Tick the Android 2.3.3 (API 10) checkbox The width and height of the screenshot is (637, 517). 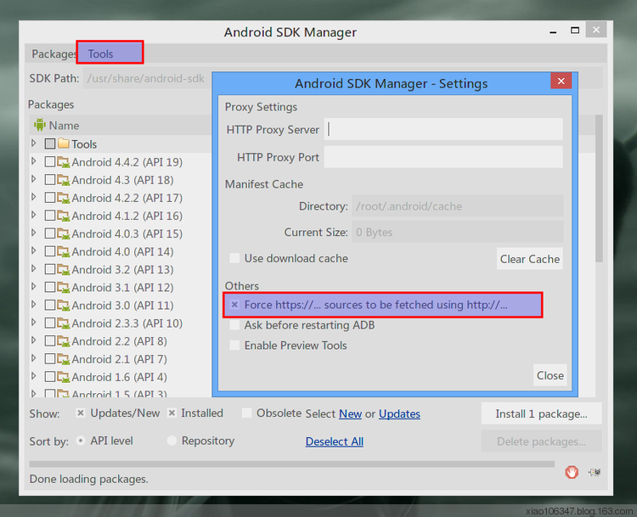50,323
